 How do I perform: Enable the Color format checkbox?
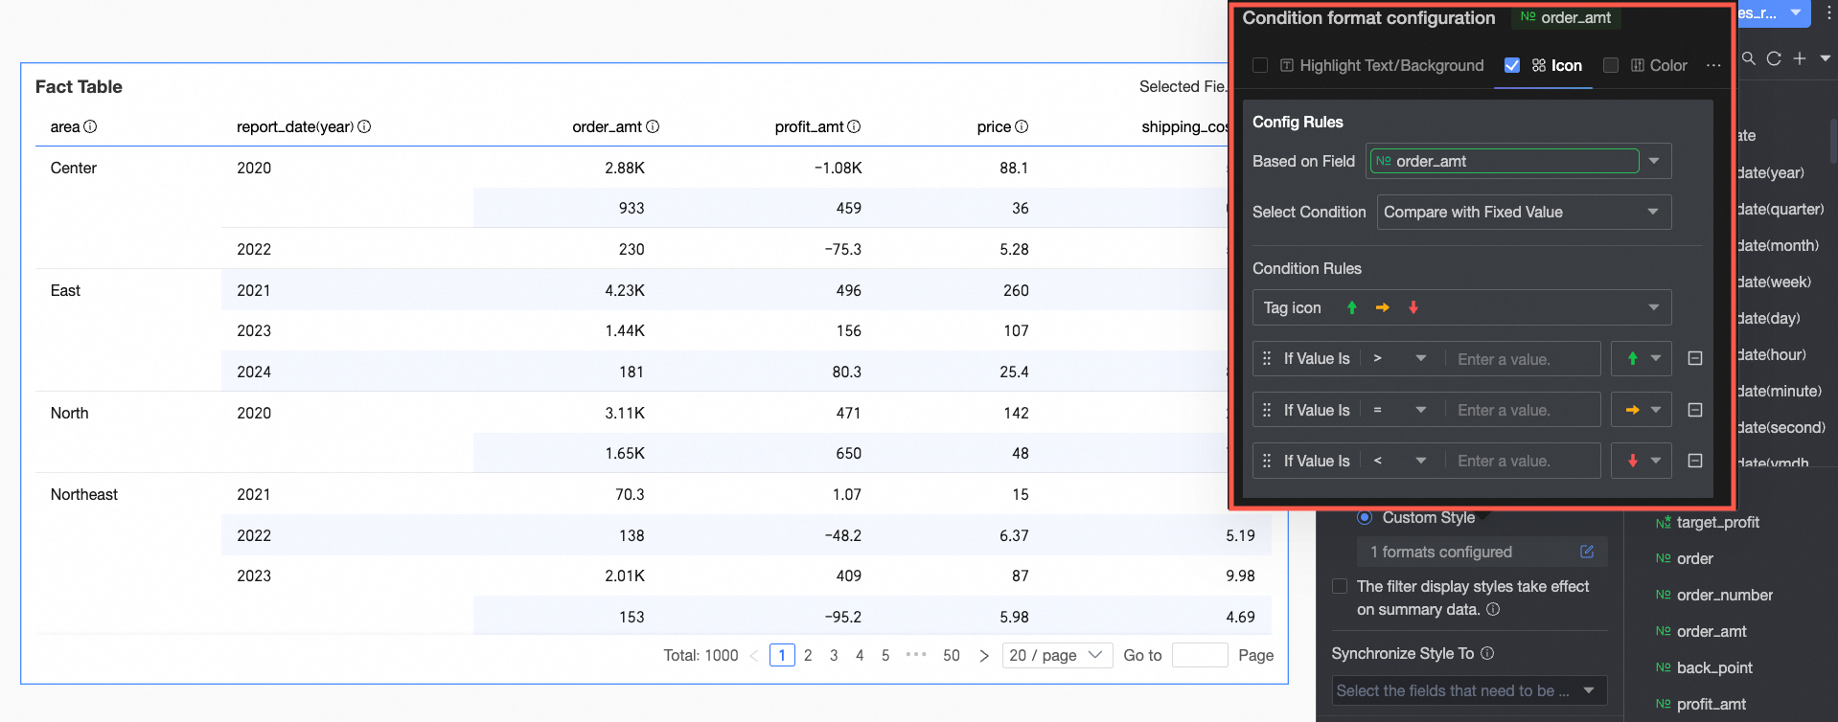point(1611,65)
